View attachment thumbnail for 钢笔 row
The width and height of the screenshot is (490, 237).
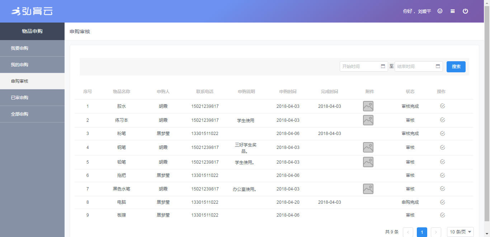tap(368, 147)
